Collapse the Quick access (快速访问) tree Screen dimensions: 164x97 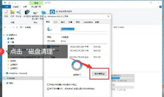click(x=4, y=35)
